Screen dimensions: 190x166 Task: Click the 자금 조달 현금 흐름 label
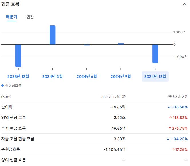click(x=18, y=139)
